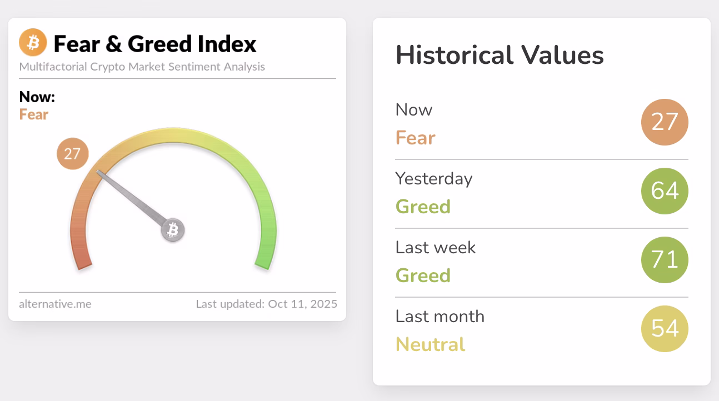Click the Fear & Greed Index title
Viewport: 719px width, 401px height.
click(155, 44)
